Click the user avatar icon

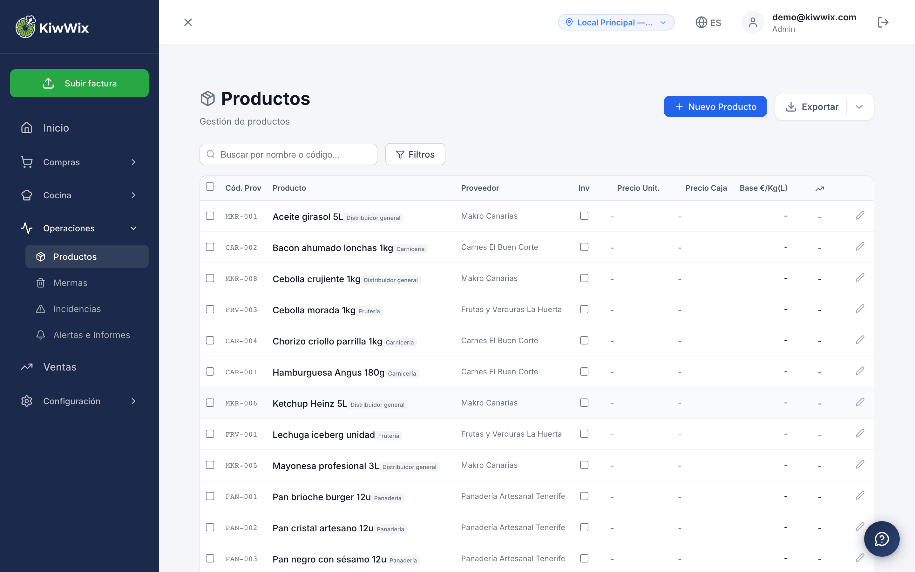[753, 22]
